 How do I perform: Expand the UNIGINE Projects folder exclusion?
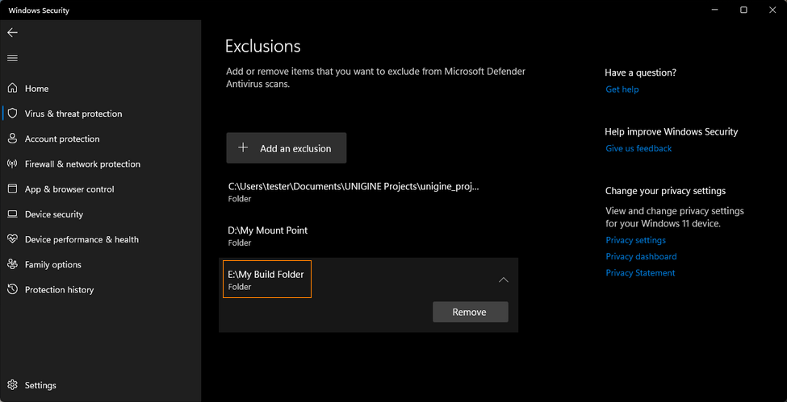368,192
